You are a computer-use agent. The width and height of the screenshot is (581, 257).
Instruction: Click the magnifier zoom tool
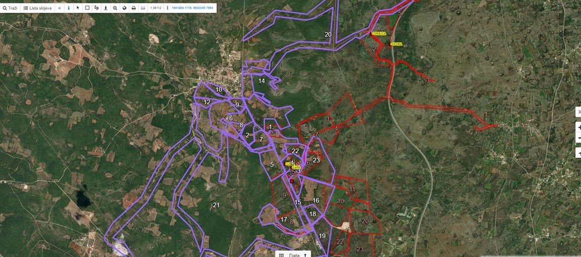[x=115, y=9]
